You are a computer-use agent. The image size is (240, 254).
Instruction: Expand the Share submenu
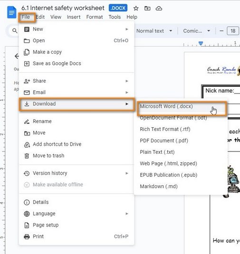(77, 81)
